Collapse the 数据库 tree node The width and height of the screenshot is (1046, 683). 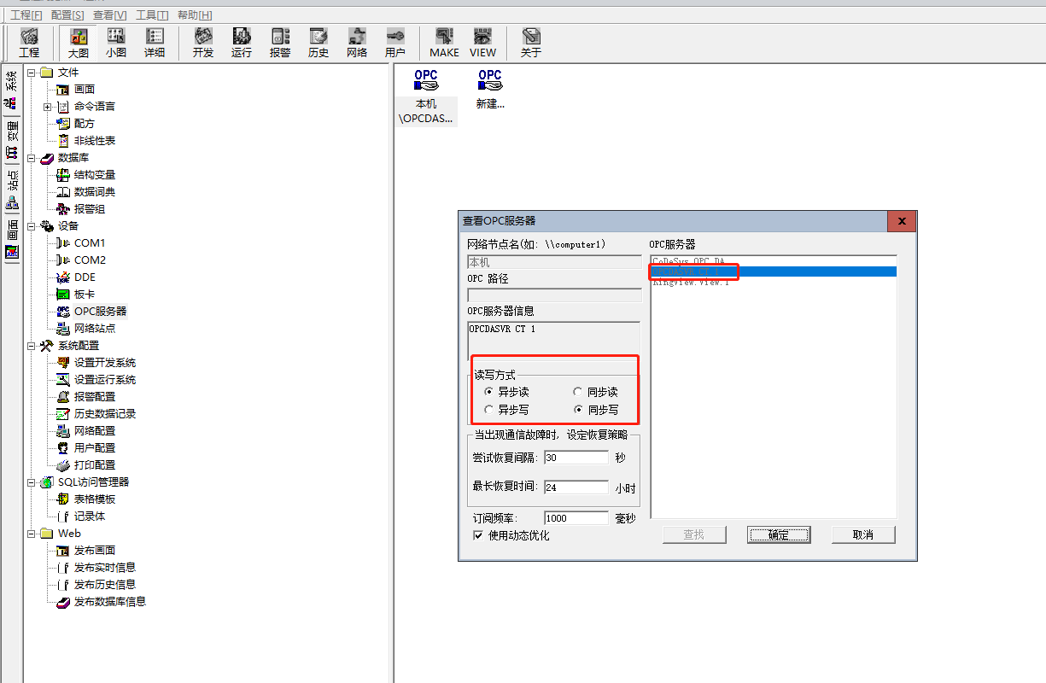coord(32,157)
